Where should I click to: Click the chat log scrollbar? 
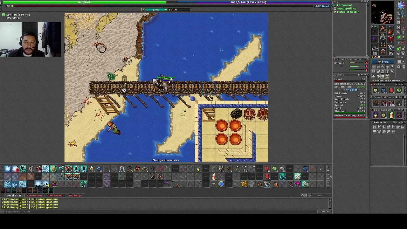tap(329, 204)
